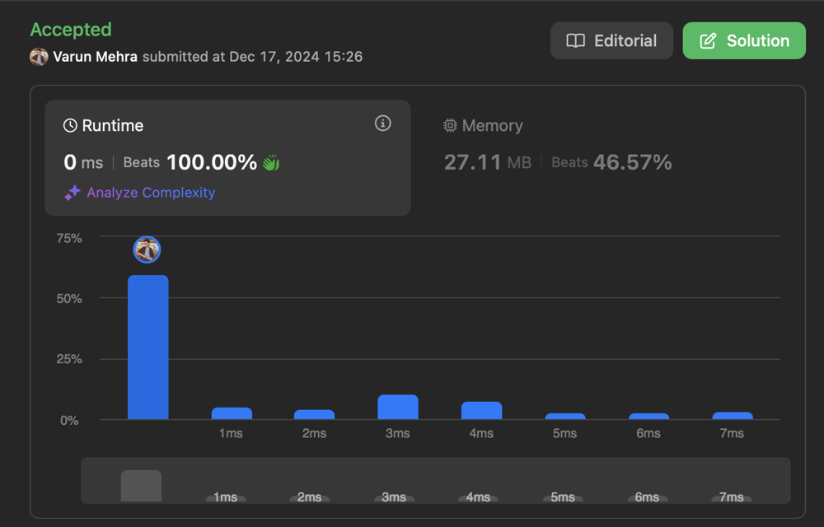Select the tallest runtime bar on the chart
824x527 pixels.
pos(147,346)
